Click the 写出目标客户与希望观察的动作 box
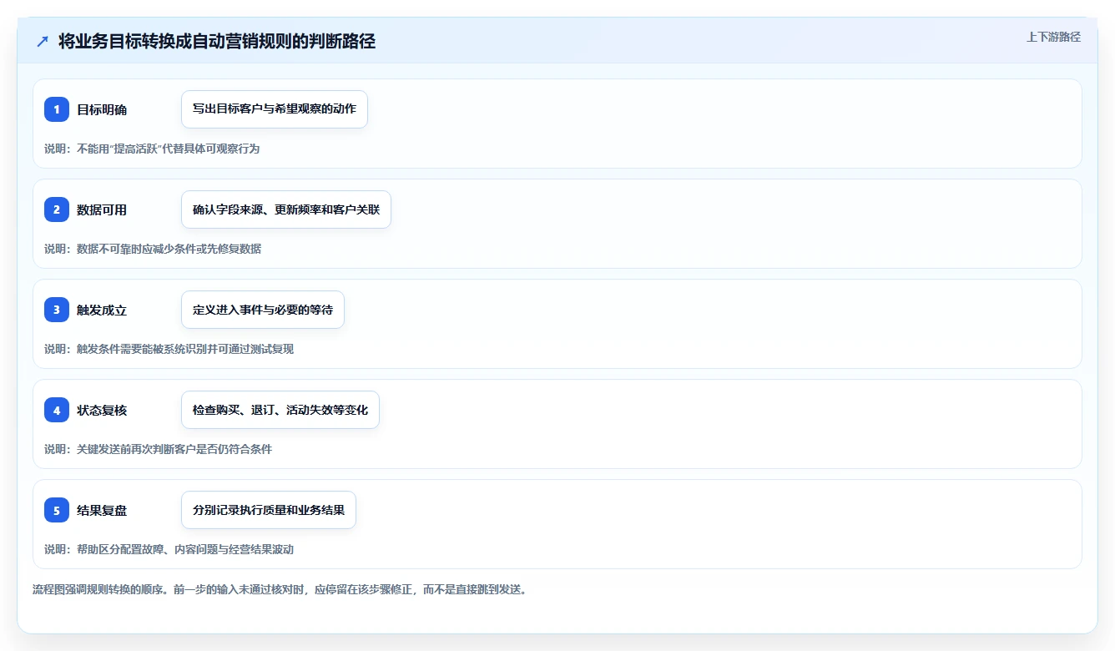The height and width of the screenshot is (651, 1115). pyautogui.click(x=275, y=109)
